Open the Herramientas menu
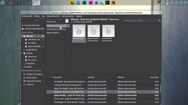Viewport: 188px width, 105px height. pyautogui.click(x=68, y=16)
